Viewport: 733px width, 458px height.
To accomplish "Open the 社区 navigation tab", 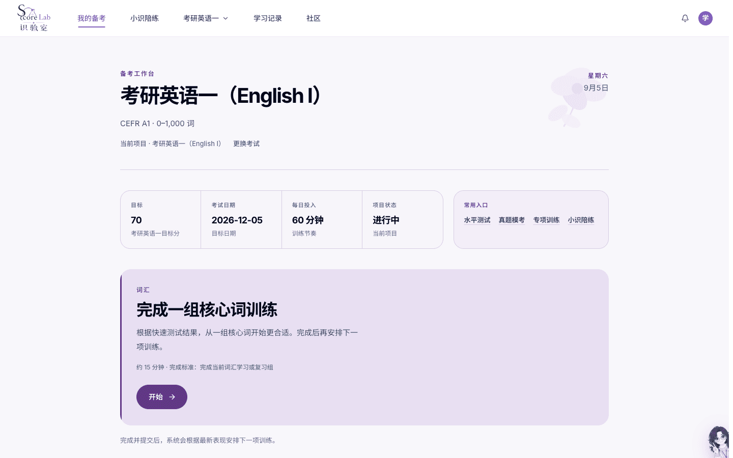I will [314, 18].
